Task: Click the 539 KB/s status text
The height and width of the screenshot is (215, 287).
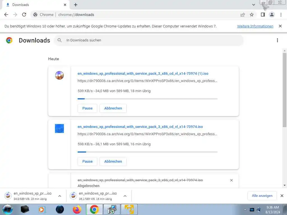Action: pyautogui.click(x=114, y=91)
